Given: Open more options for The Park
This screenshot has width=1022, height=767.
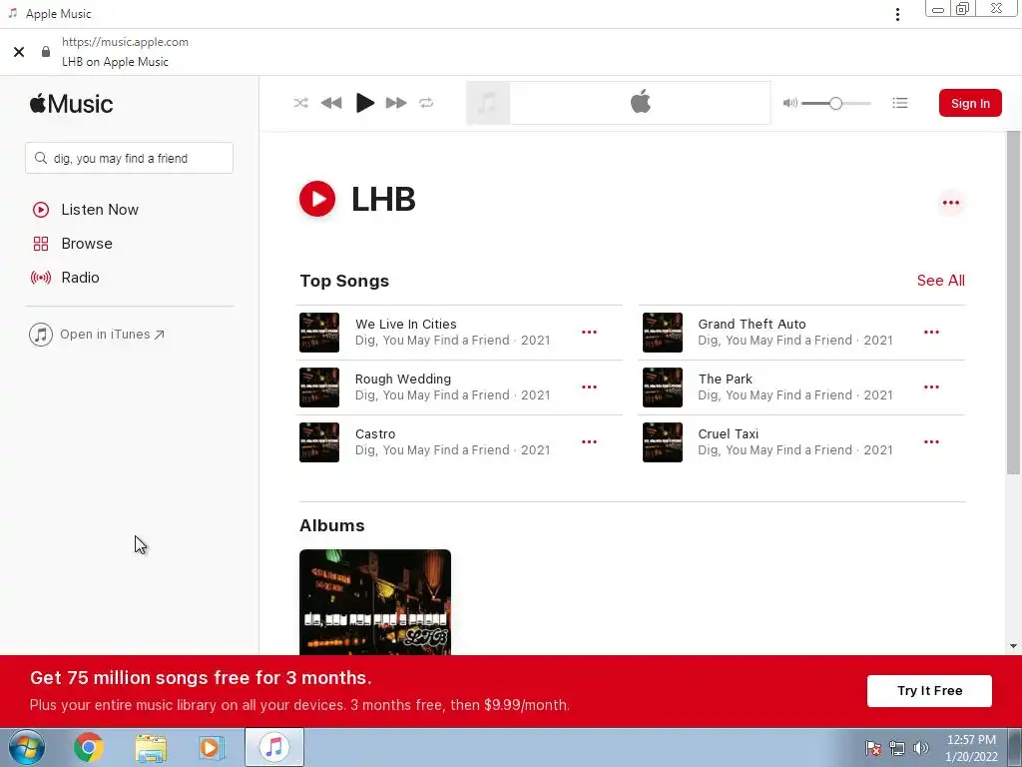Looking at the screenshot, I should pyautogui.click(x=931, y=386).
